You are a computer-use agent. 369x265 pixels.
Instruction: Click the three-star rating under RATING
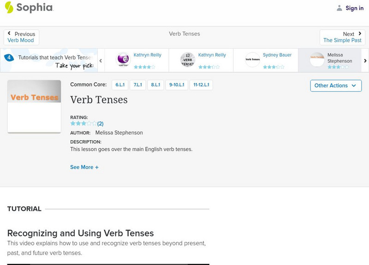83,123
